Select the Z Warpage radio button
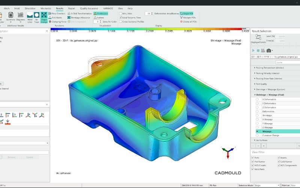The height and width of the screenshot is (188, 300). [x=257, y=127]
